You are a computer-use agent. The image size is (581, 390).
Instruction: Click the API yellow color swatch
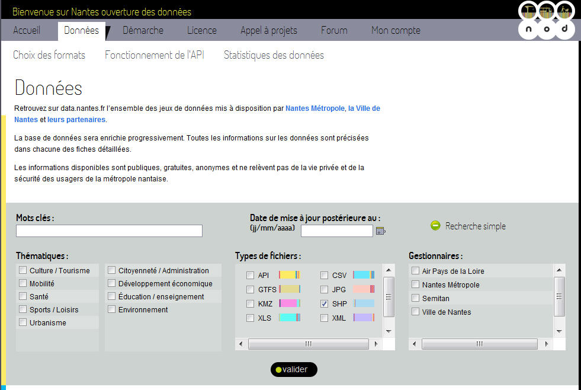289,274
